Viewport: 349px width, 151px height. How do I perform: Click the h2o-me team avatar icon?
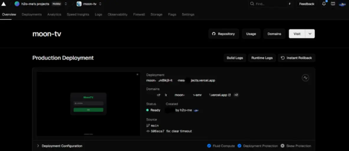tap(17, 4)
